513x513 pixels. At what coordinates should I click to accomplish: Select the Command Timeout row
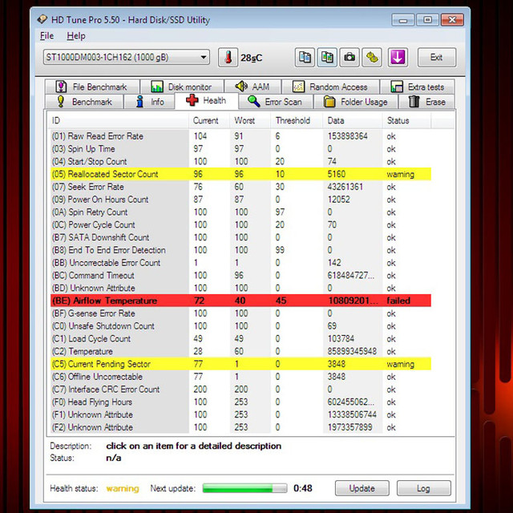[240, 276]
